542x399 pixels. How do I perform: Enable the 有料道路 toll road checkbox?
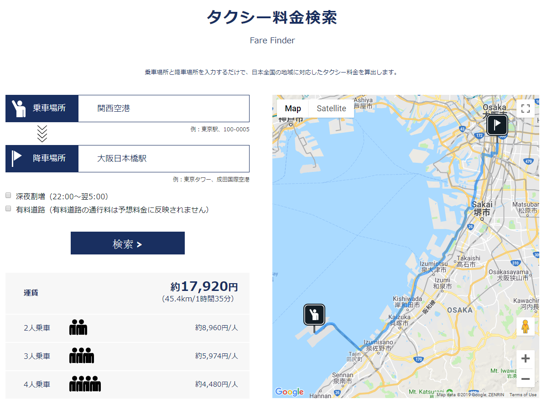pos(8,209)
